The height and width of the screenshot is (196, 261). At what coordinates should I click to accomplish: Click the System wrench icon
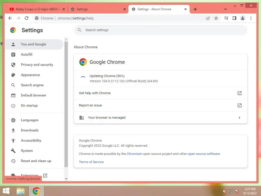coord(13,151)
